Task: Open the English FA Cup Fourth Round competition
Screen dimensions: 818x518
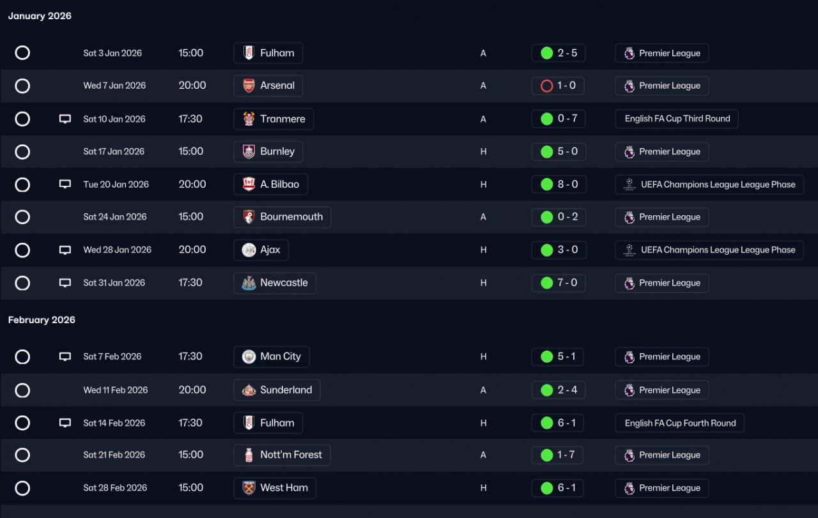Action: pos(680,423)
